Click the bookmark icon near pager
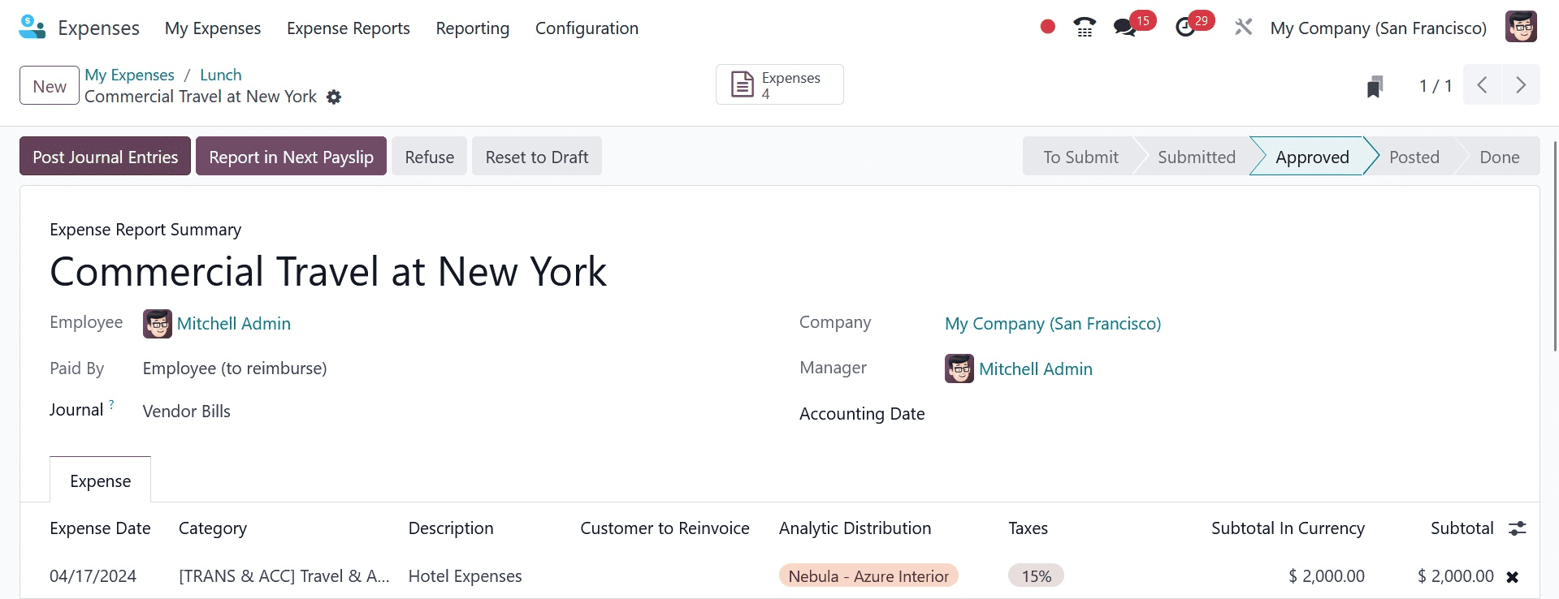The width and height of the screenshot is (1559, 599). (x=1375, y=86)
